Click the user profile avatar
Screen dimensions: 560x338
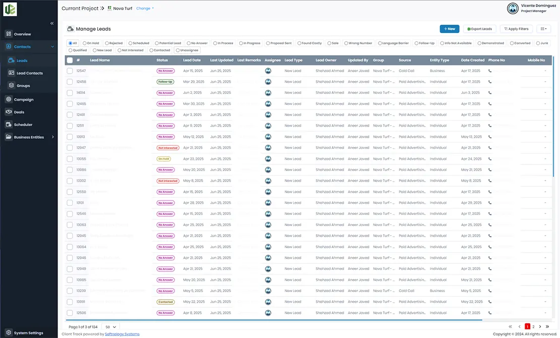tap(513, 9)
